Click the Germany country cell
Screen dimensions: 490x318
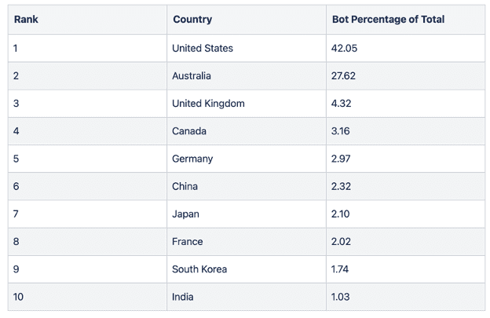(247, 159)
